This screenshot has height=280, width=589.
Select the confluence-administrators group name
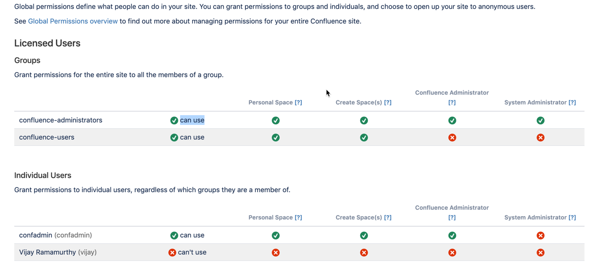[x=61, y=120]
